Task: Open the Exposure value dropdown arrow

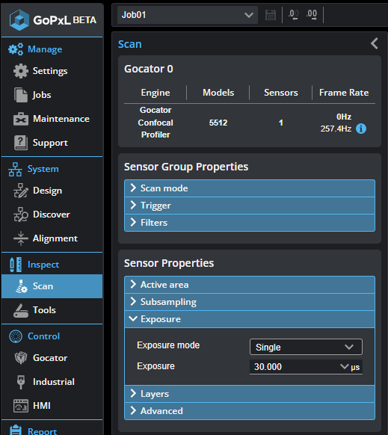Action: pyautogui.click(x=344, y=367)
